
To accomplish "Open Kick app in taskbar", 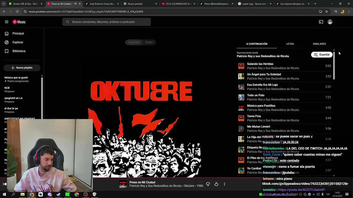I will click(68, 194).
